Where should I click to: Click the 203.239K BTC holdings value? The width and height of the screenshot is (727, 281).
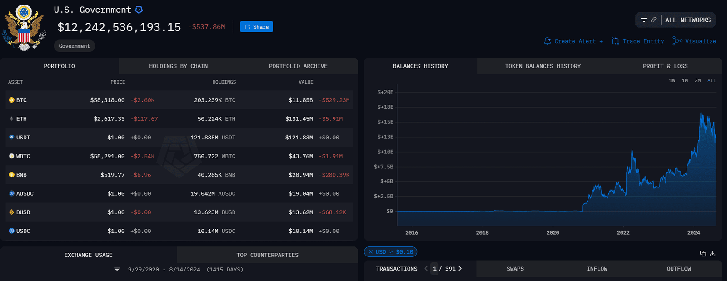214,100
